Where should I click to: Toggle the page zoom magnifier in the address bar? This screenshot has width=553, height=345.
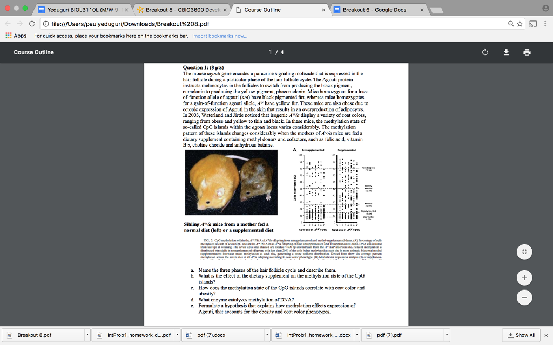click(x=511, y=24)
